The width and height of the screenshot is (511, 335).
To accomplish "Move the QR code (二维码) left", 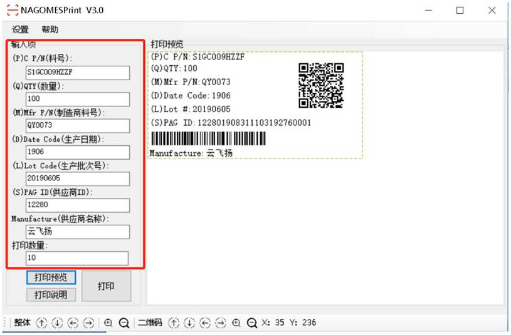I will [x=205, y=323].
